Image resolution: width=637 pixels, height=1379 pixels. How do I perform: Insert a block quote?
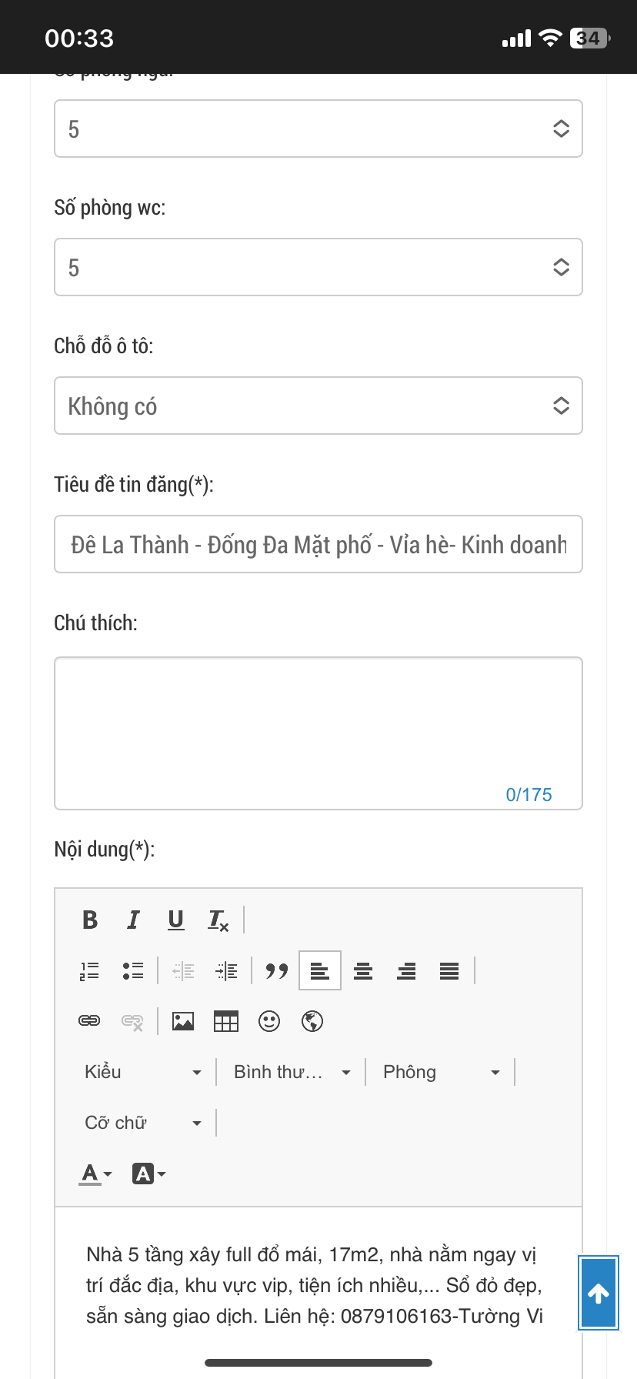[276, 970]
